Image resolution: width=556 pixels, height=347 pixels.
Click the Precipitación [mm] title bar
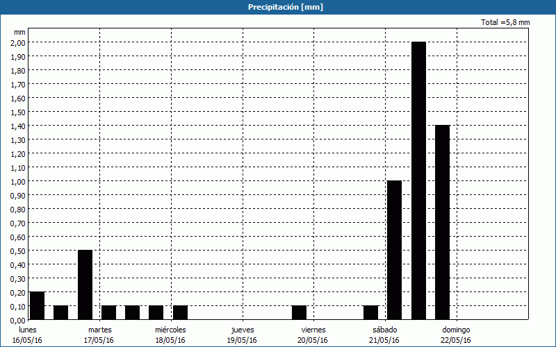[x=278, y=7]
